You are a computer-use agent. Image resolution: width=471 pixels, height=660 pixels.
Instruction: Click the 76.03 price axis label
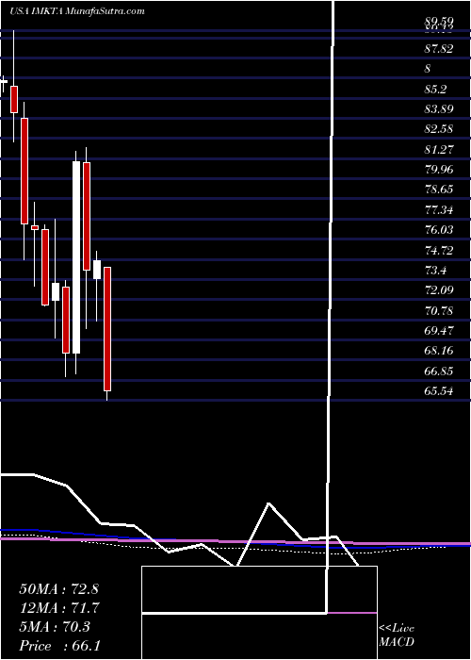coord(439,229)
